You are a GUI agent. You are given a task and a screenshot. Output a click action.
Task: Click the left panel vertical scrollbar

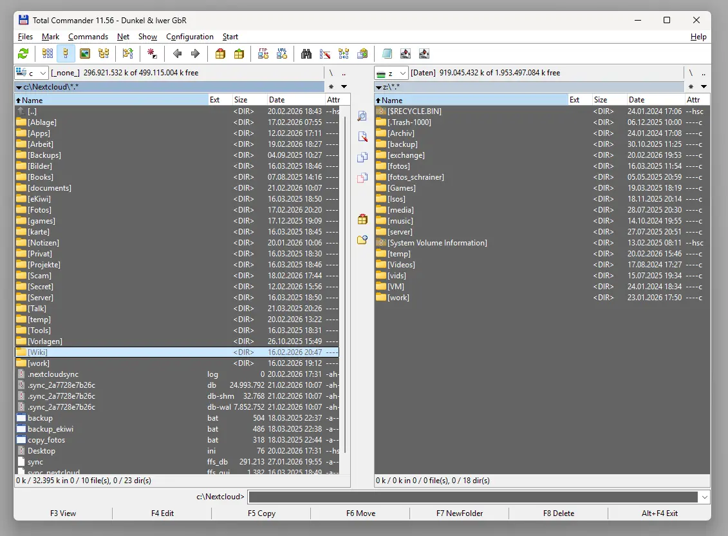[346, 283]
